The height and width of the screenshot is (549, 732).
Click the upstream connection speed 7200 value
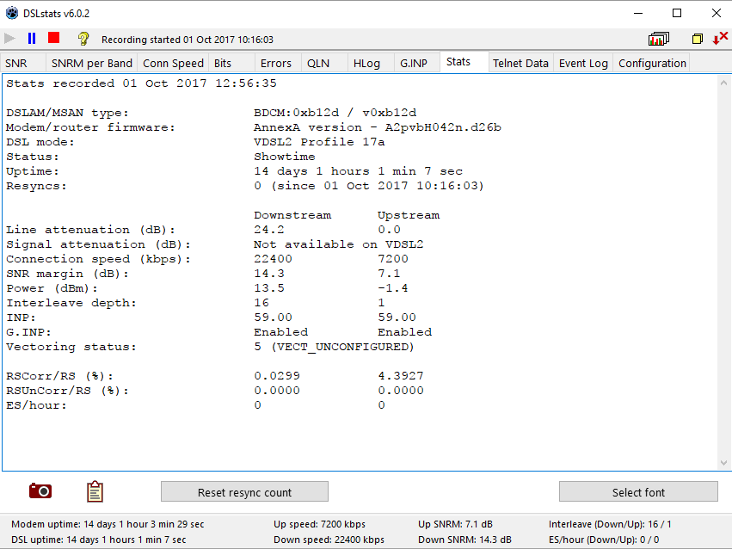pyautogui.click(x=393, y=259)
